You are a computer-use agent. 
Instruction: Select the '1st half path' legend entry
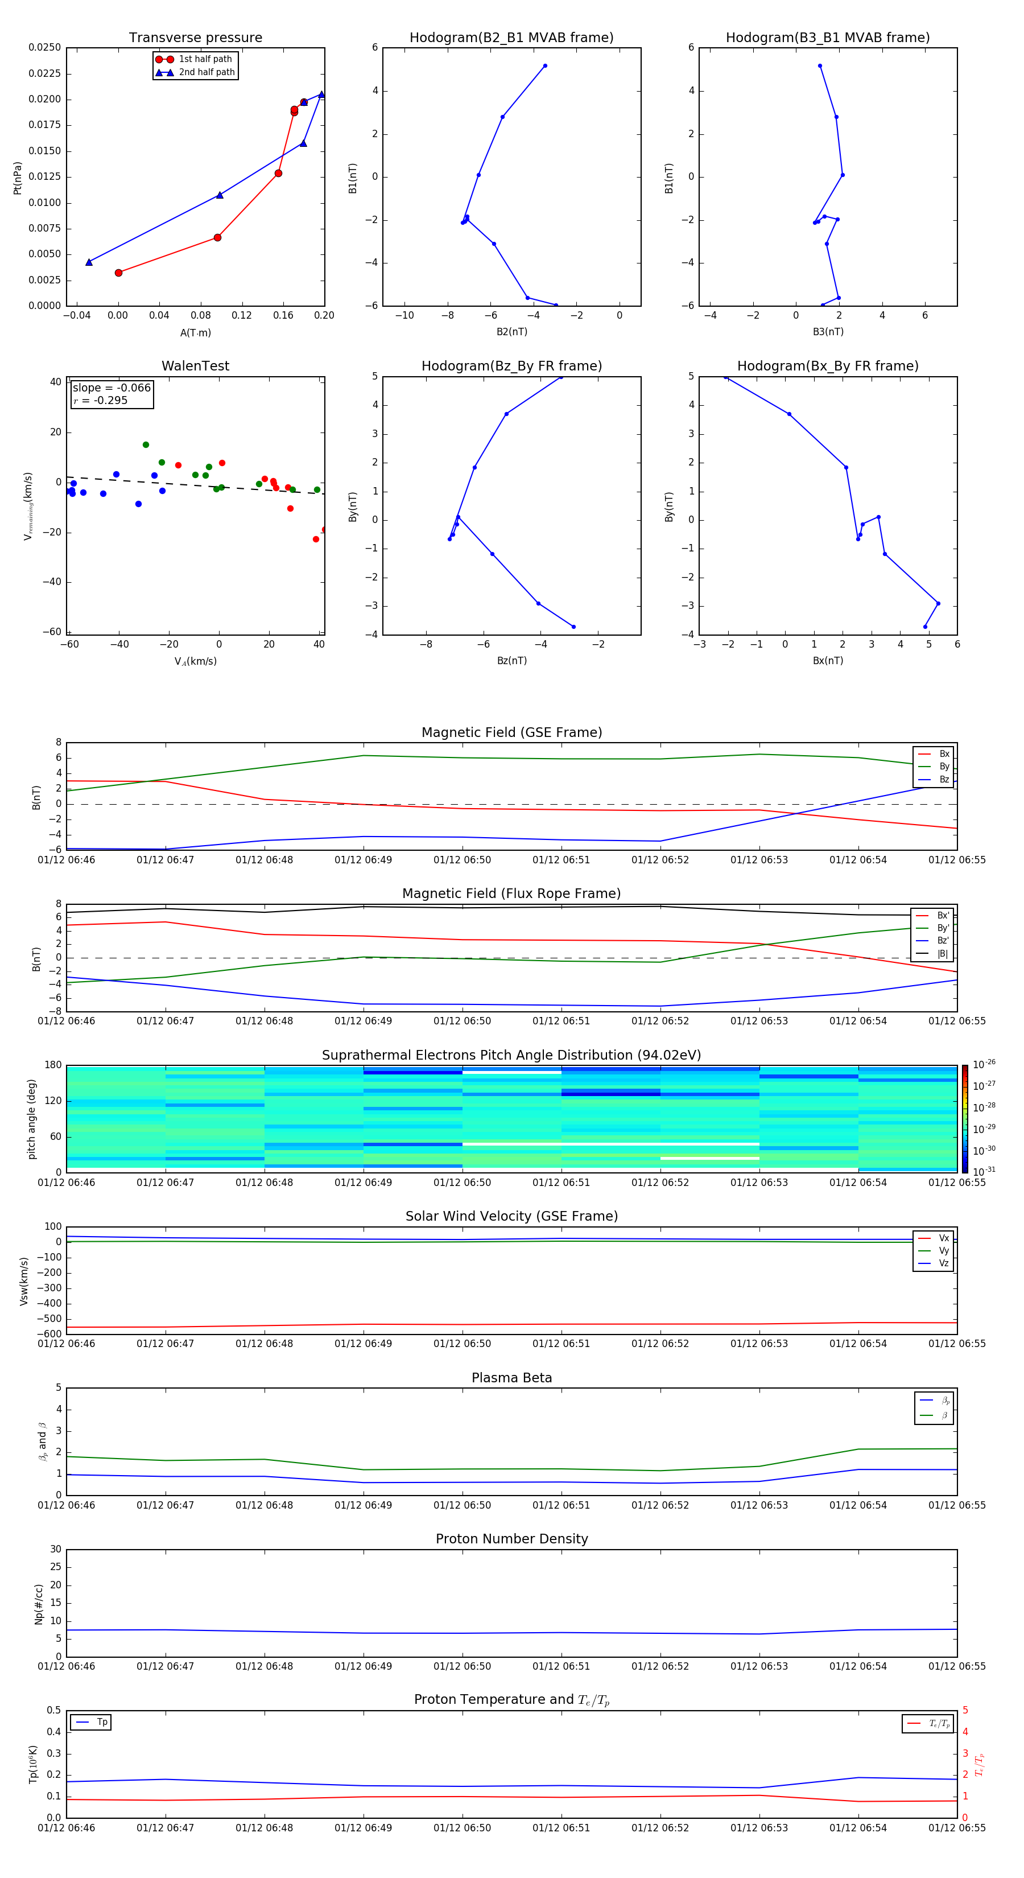point(195,59)
